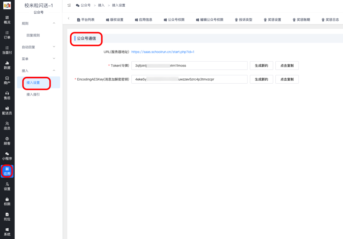Image resolution: width=343 pixels, height=239 pixels.
Task: Open the 系统 (System) sidebar icon
Action: [7, 232]
